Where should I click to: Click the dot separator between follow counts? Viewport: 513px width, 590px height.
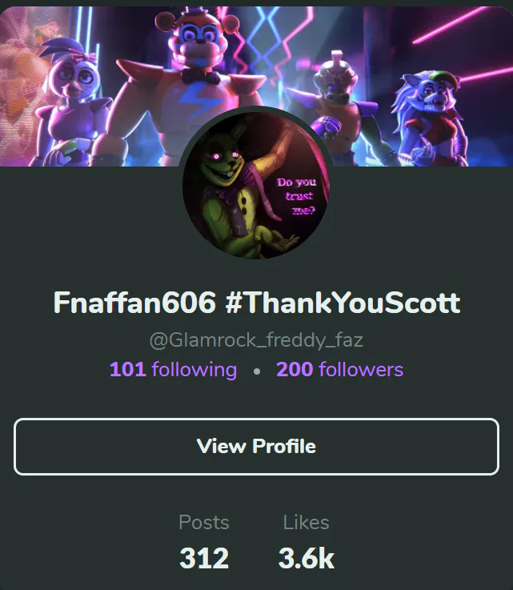(257, 371)
